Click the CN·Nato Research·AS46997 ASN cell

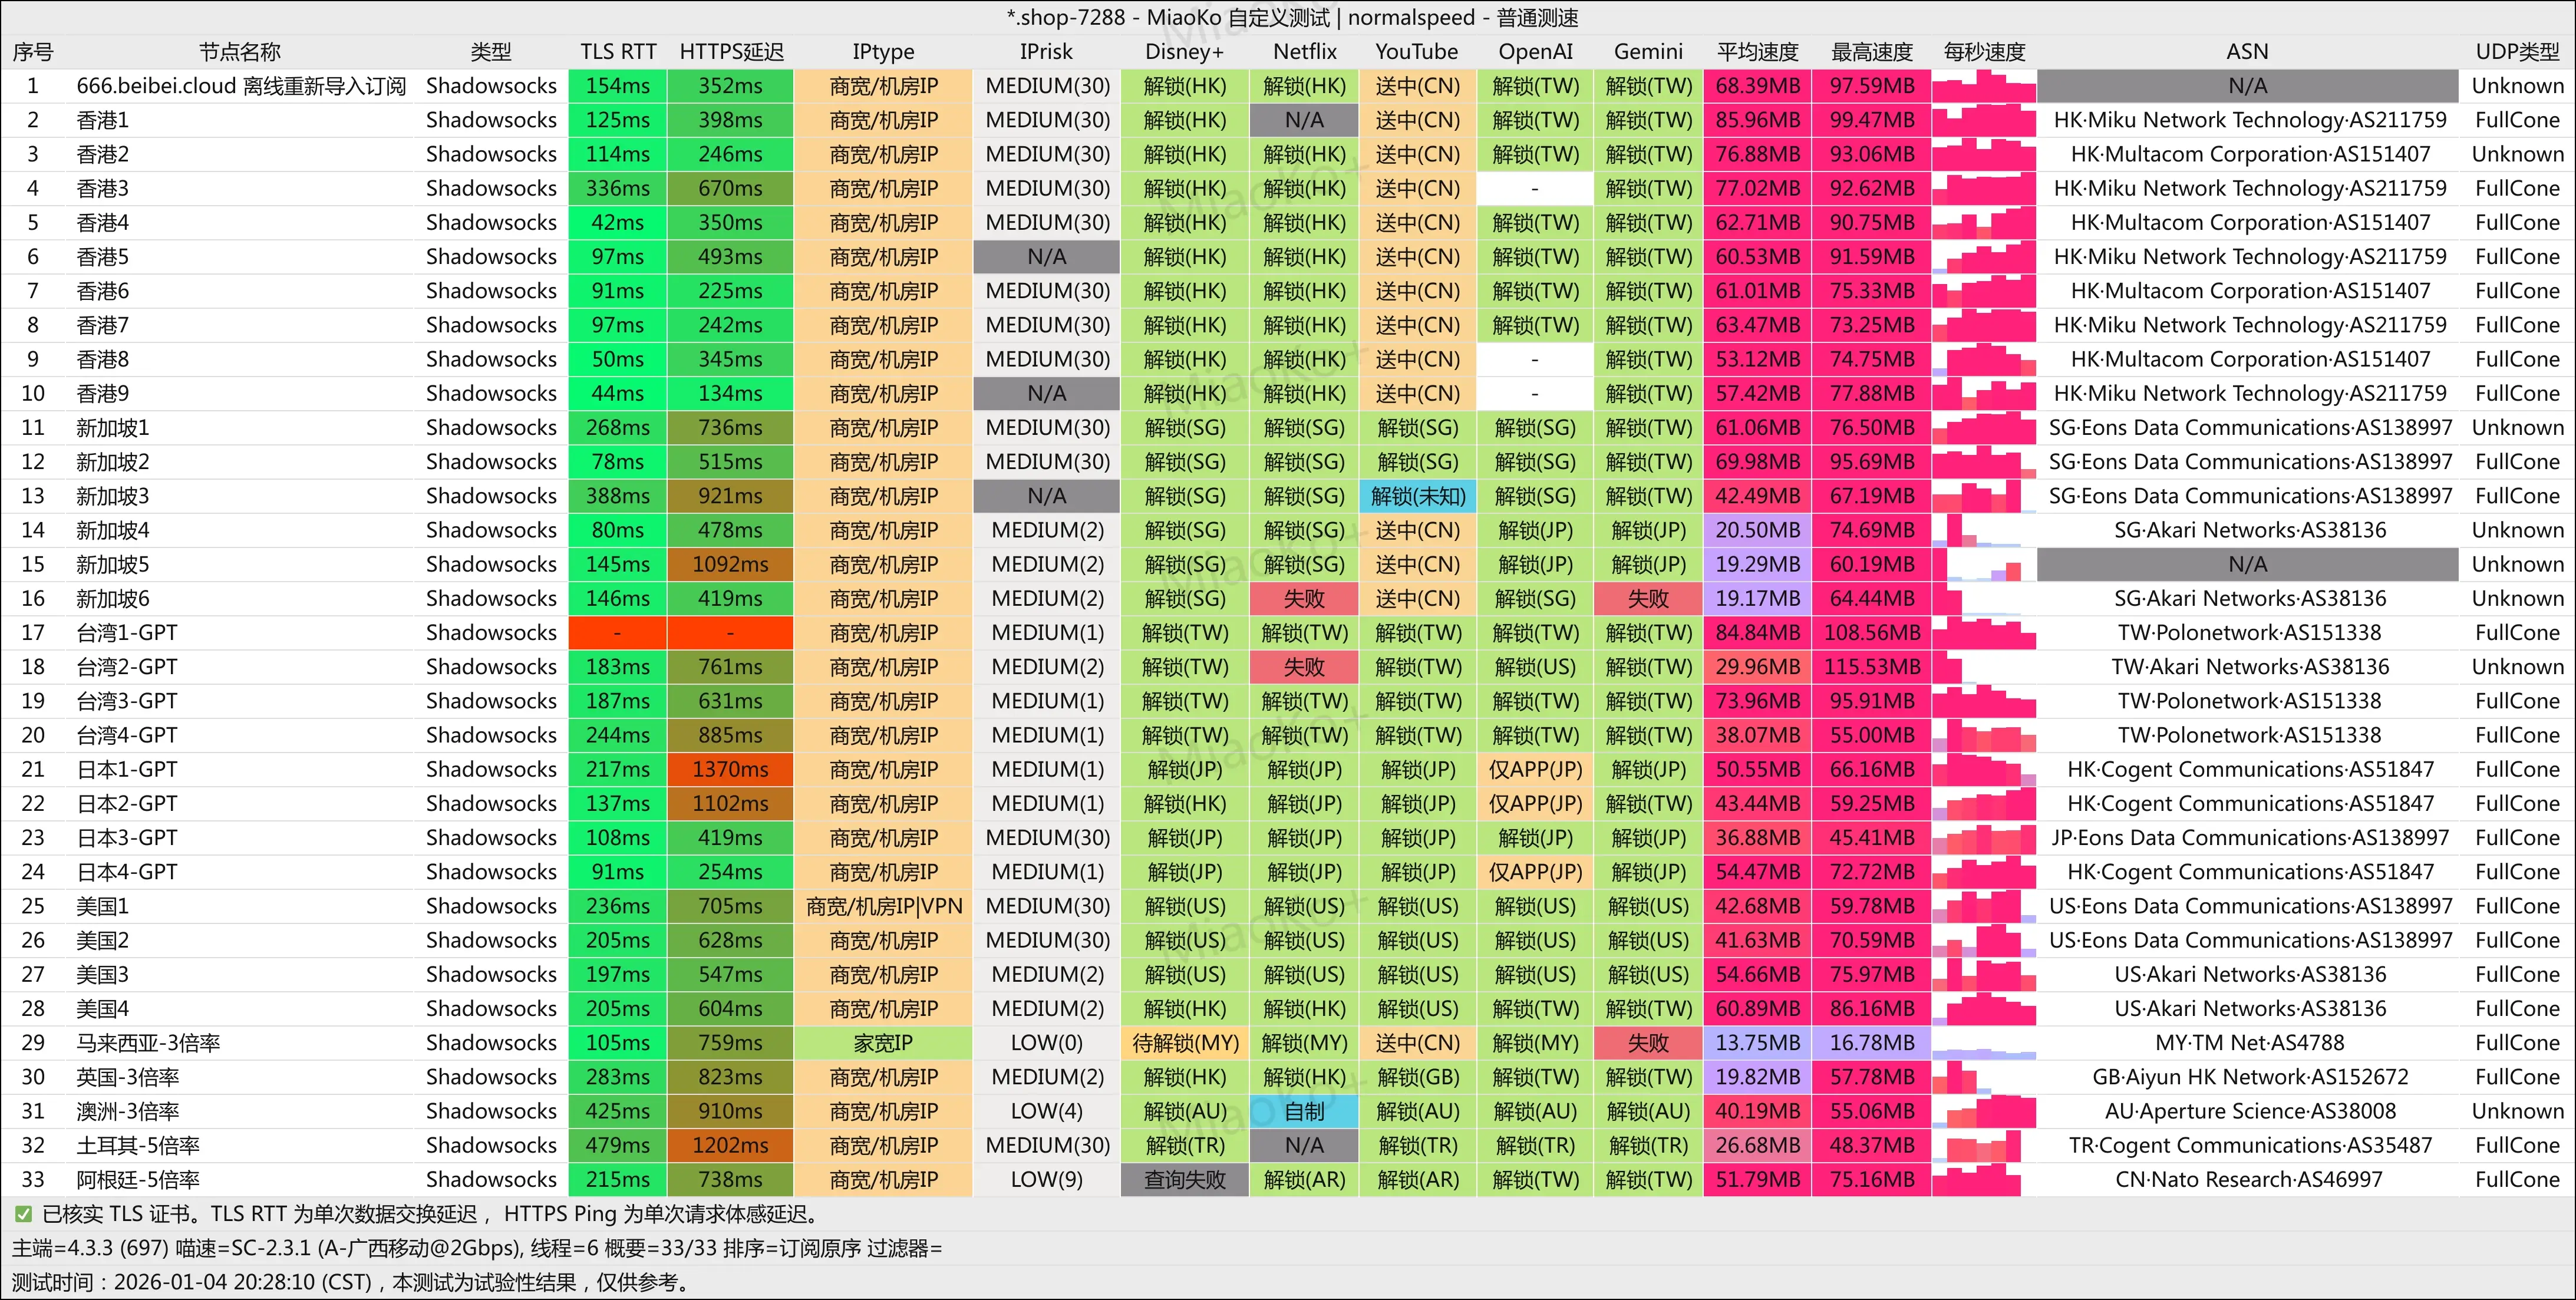pyautogui.click(x=2248, y=1180)
